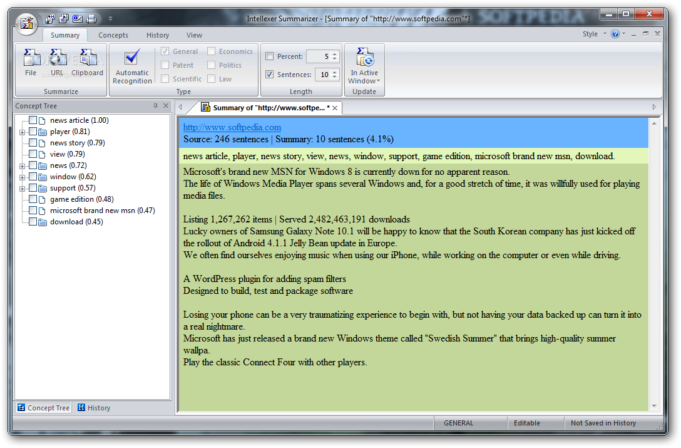Enable the Patent type checkbox
The height and width of the screenshot is (448, 681).
(165, 65)
